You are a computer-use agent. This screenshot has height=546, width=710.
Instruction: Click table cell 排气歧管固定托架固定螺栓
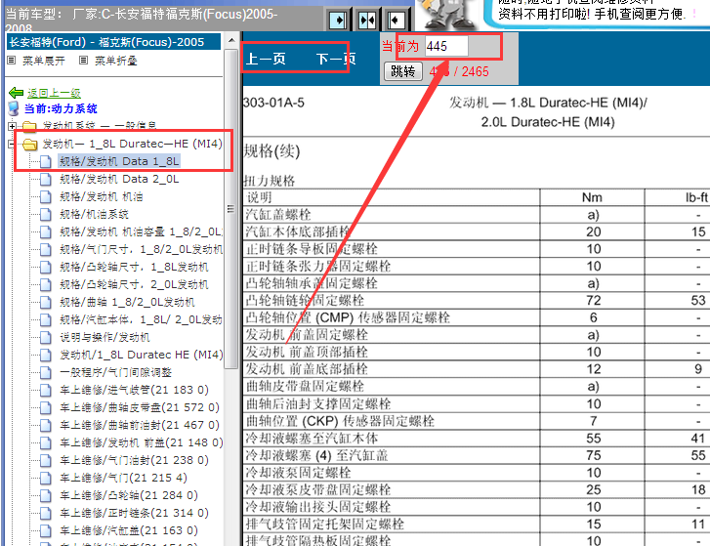pyautogui.click(x=392, y=525)
